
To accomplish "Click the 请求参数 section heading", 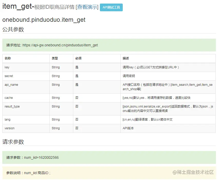I will tap(13, 142).
